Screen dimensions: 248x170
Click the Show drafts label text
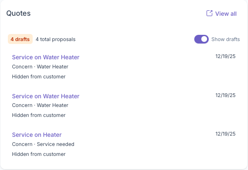225,39
